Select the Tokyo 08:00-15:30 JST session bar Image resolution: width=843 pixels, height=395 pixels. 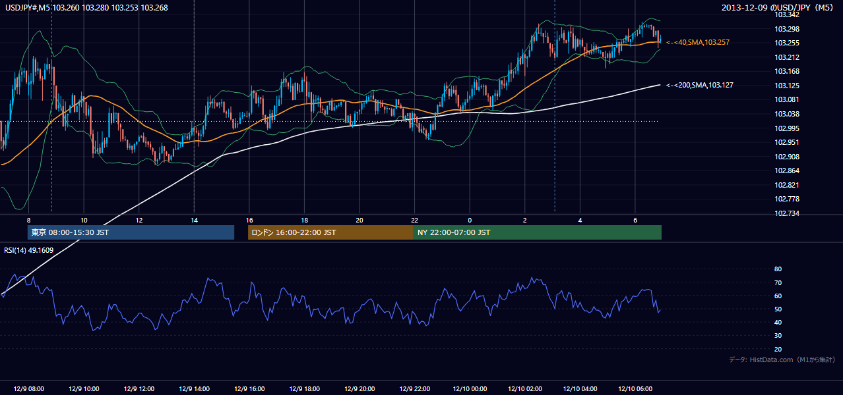click(x=131, y=232)
